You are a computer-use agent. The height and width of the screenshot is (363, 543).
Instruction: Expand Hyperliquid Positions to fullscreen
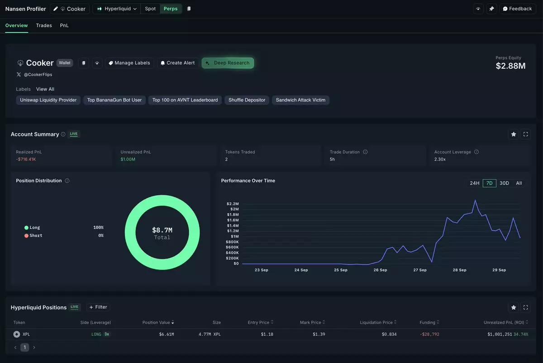(525, 307)
